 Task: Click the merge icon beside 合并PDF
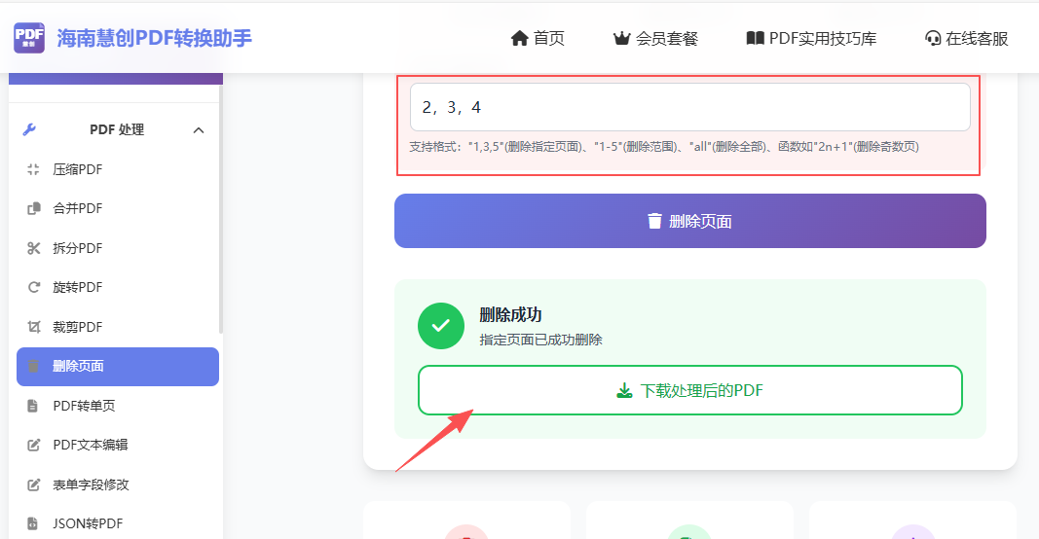(x=33, y=208)
